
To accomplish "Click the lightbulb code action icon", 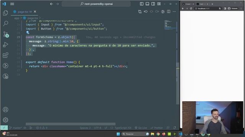I will coord(28,32).
